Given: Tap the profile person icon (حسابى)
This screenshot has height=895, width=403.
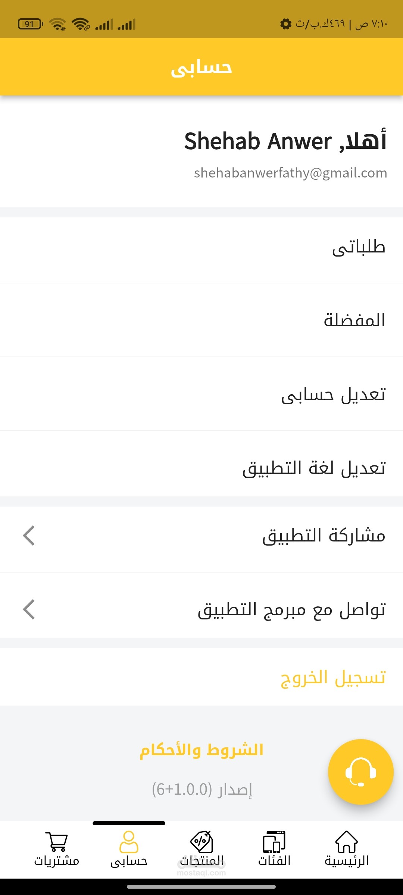Looking at the screenshot, I should (x=129, y=842).
